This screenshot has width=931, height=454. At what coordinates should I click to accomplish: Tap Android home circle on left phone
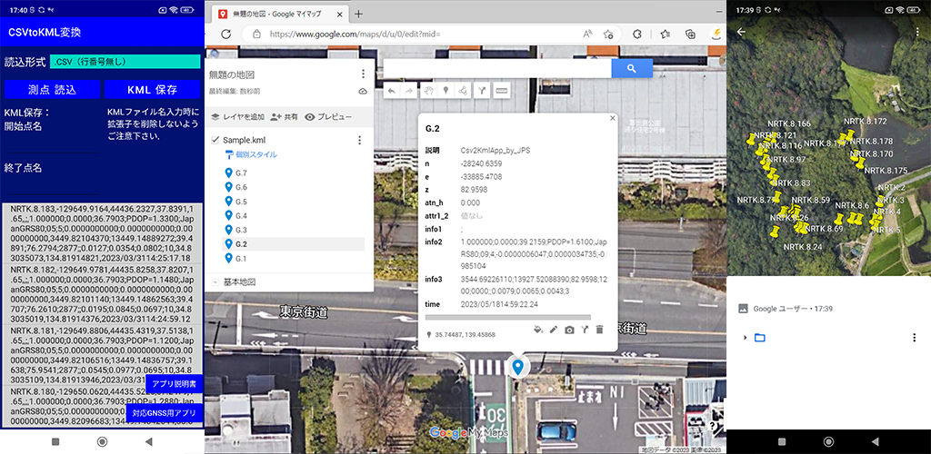point(102,441)
